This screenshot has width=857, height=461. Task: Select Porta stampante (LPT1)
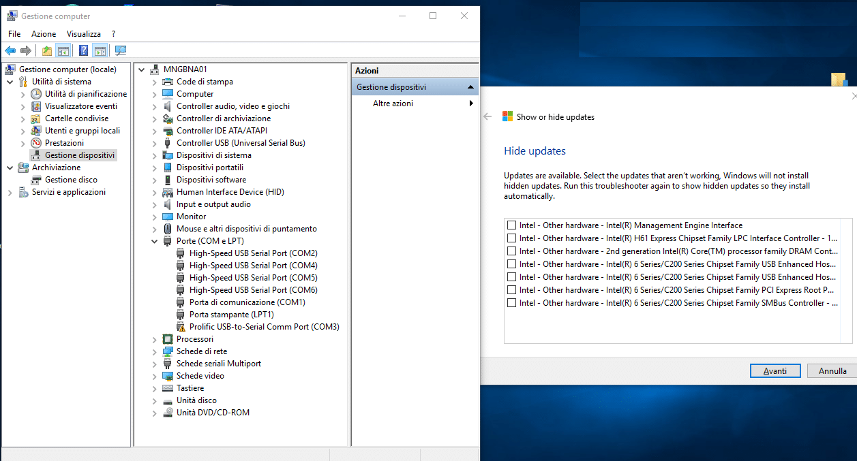click(232, 315)
